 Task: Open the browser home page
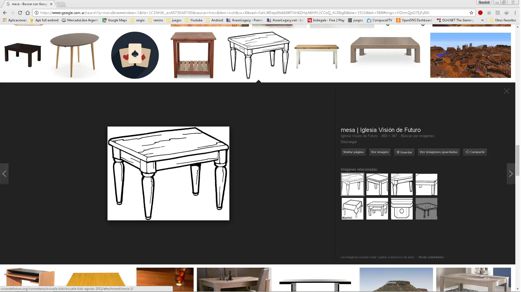click(x=28, y=13)
